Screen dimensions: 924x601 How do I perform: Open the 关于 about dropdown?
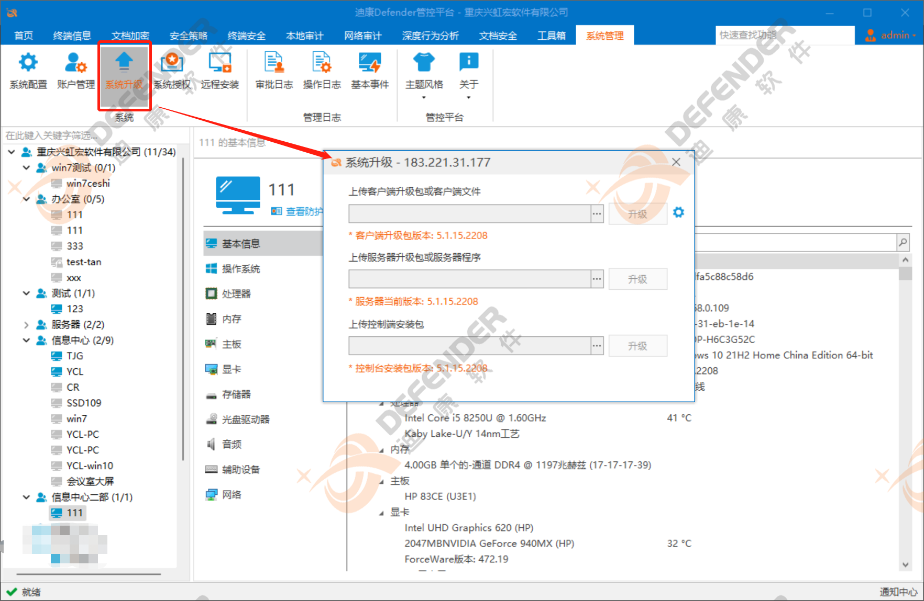pos(468,73)
